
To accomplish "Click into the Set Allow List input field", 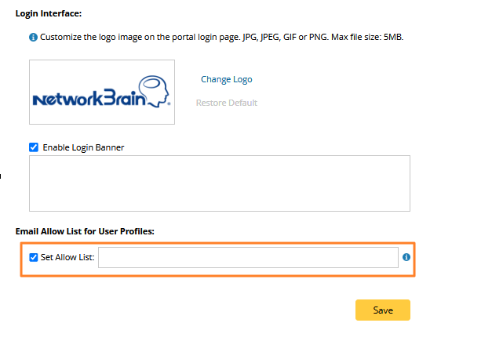I will pos(247,258).
